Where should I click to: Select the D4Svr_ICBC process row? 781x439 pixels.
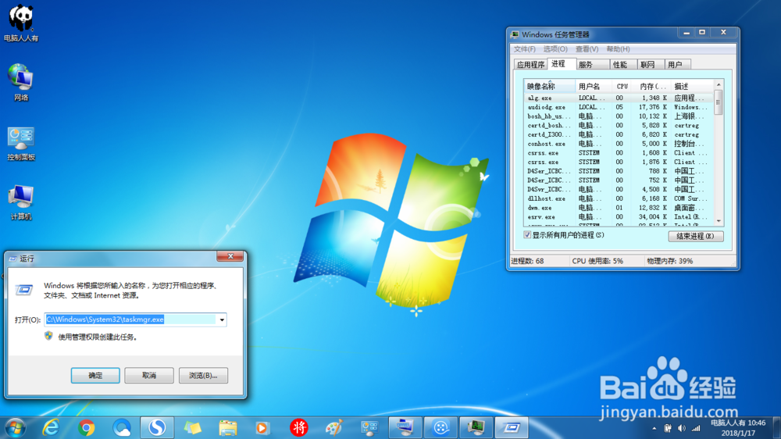619,189
